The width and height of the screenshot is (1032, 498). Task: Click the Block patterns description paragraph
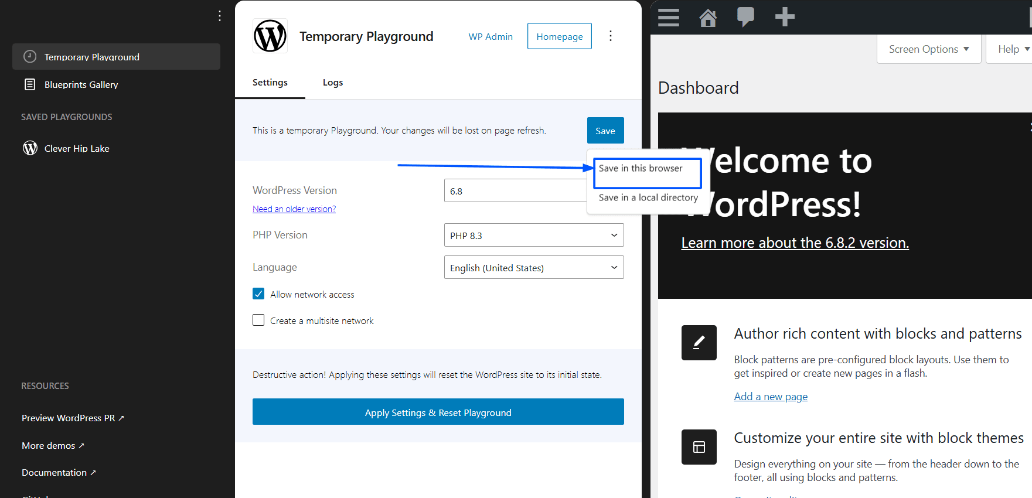click(871, 366)
